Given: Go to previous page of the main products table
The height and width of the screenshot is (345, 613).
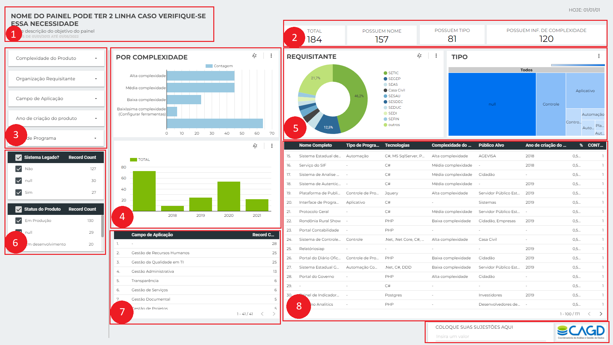Looking at the screenshot, I should (589, 314).
